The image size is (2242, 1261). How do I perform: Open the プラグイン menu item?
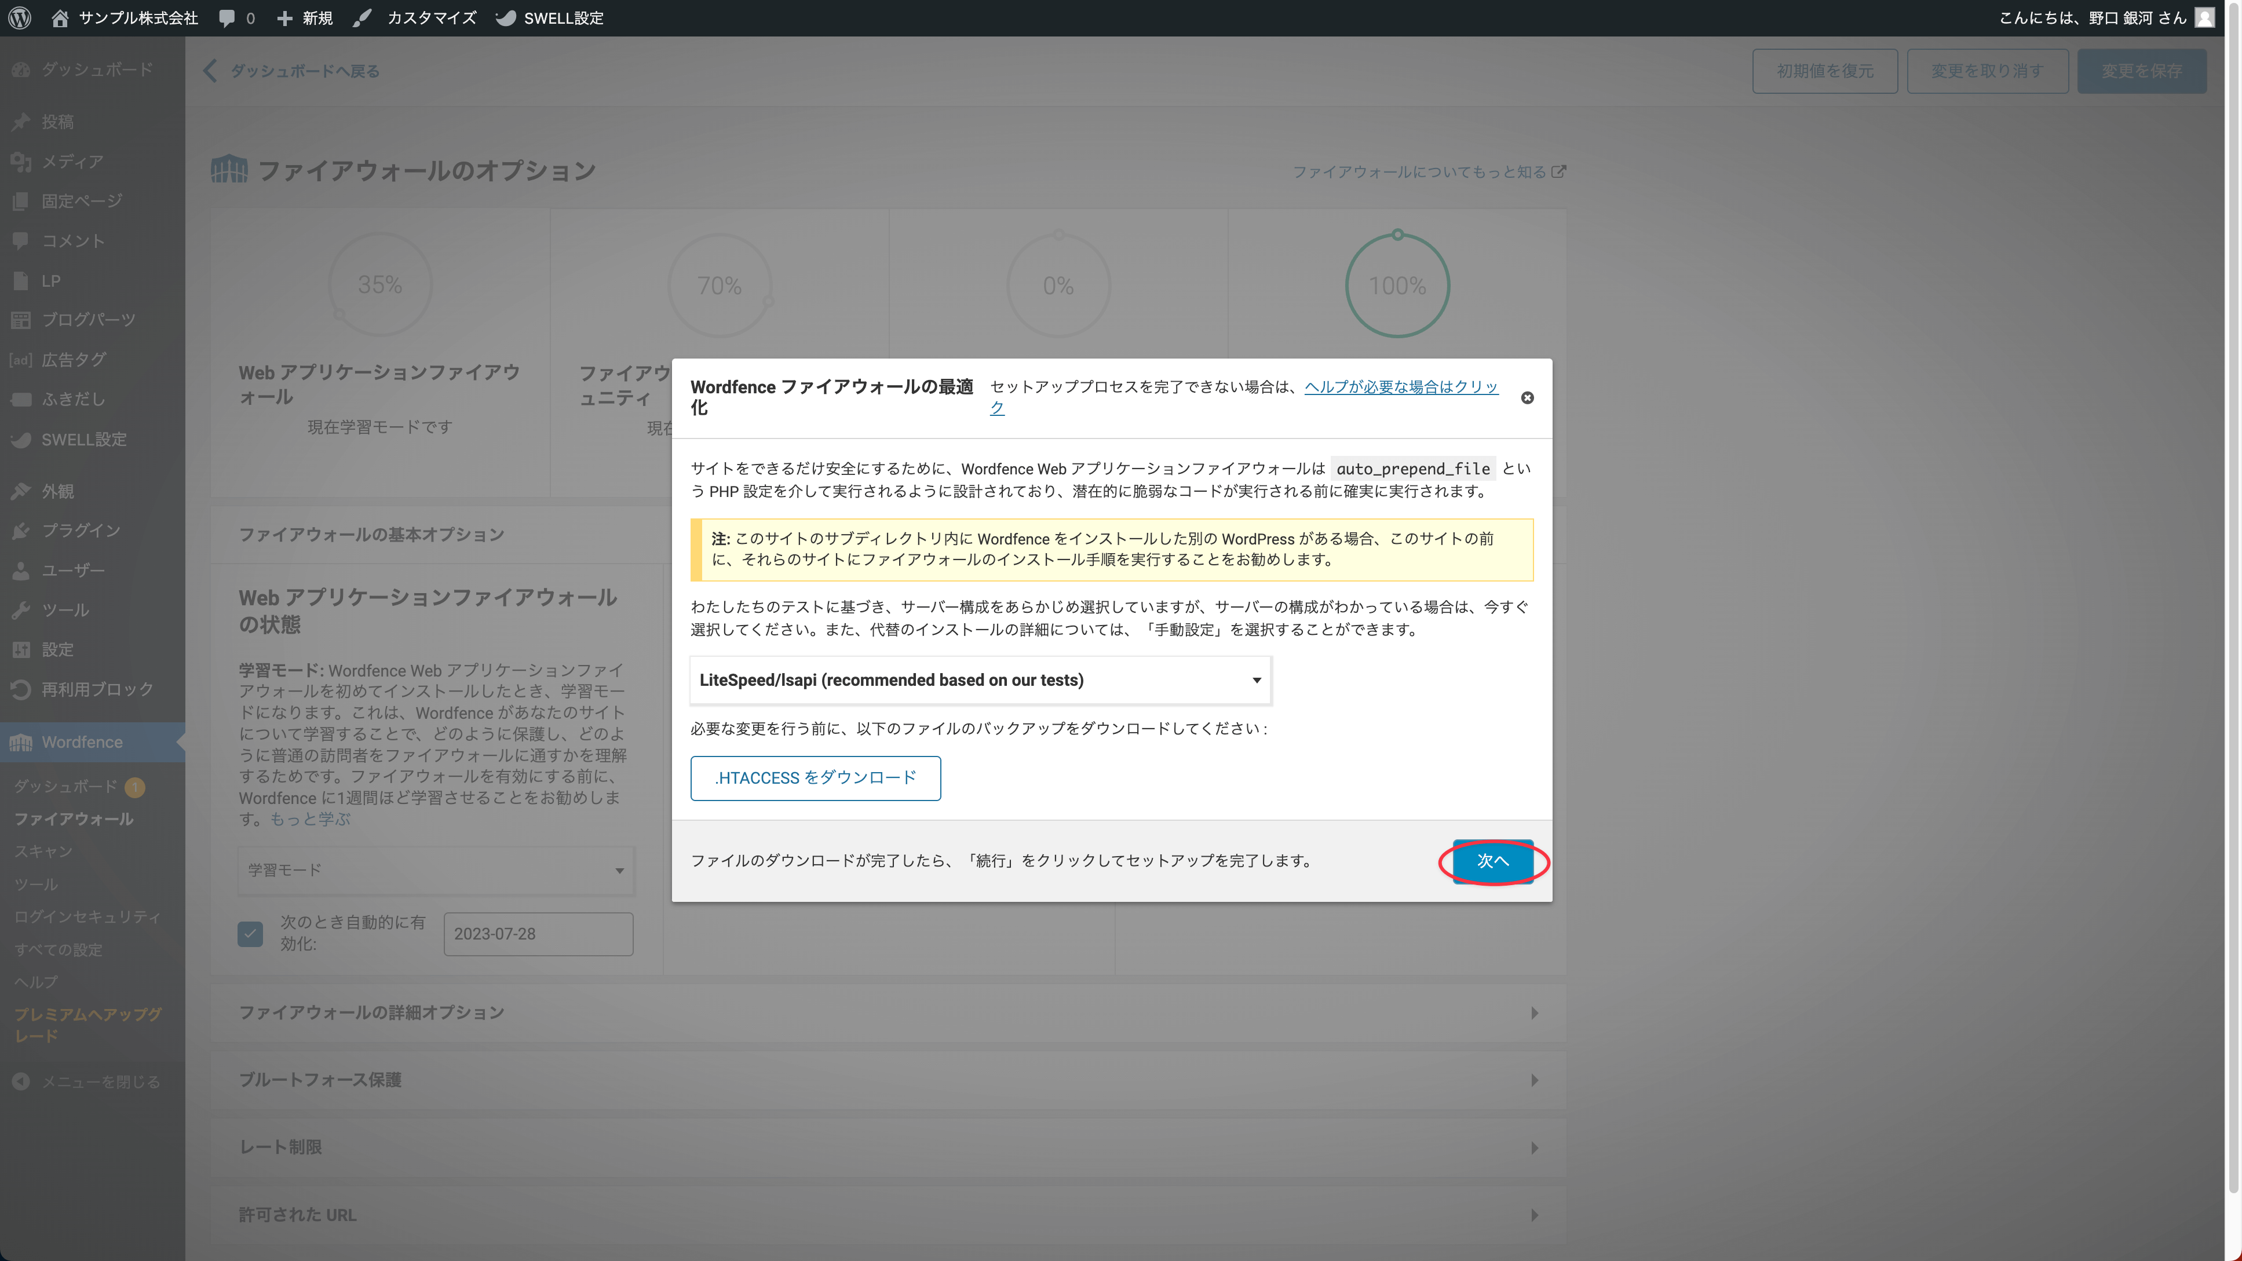tap(80, 530)
